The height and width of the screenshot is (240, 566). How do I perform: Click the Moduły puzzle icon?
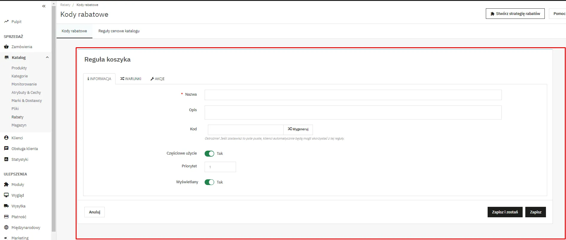click(x=6, y=184)
